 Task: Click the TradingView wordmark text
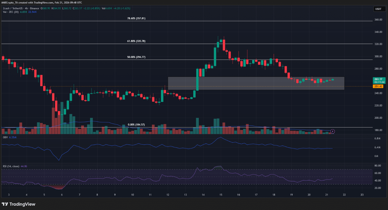22,204
